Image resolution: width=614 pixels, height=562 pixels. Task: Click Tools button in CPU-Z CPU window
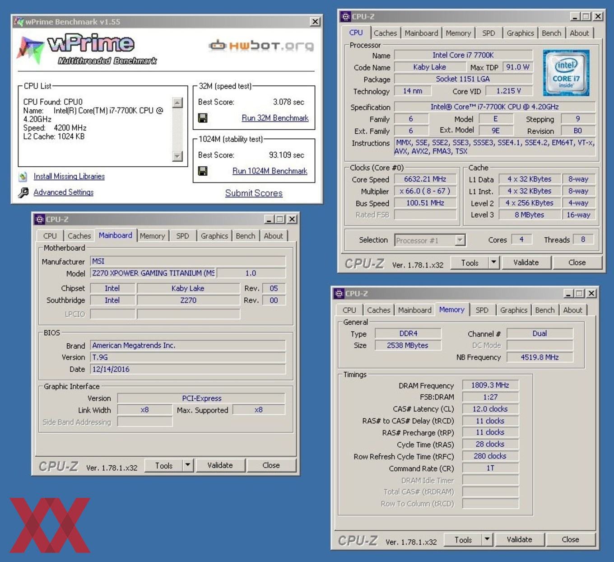pos(470,262)
